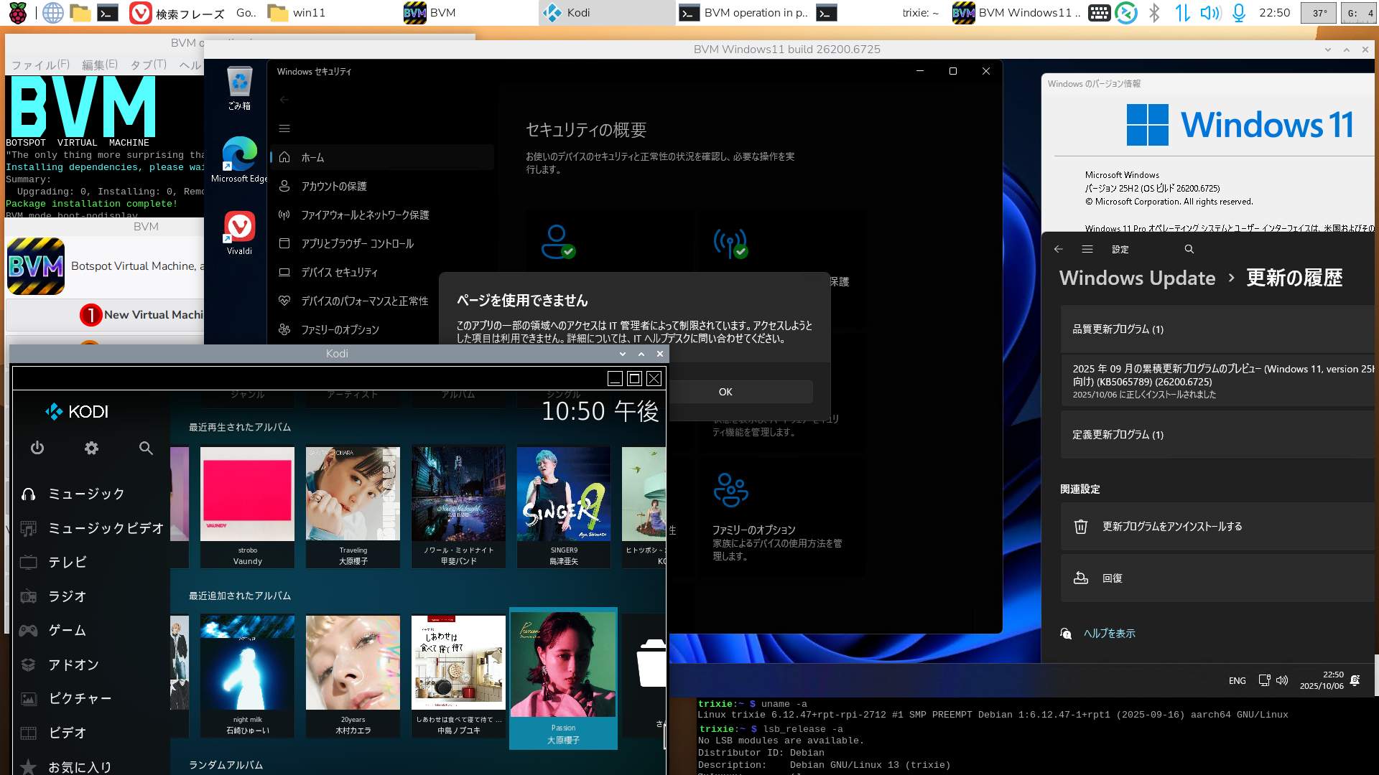
Task: Click Windows Update breadcrumb
Action: click(1137, 278)
